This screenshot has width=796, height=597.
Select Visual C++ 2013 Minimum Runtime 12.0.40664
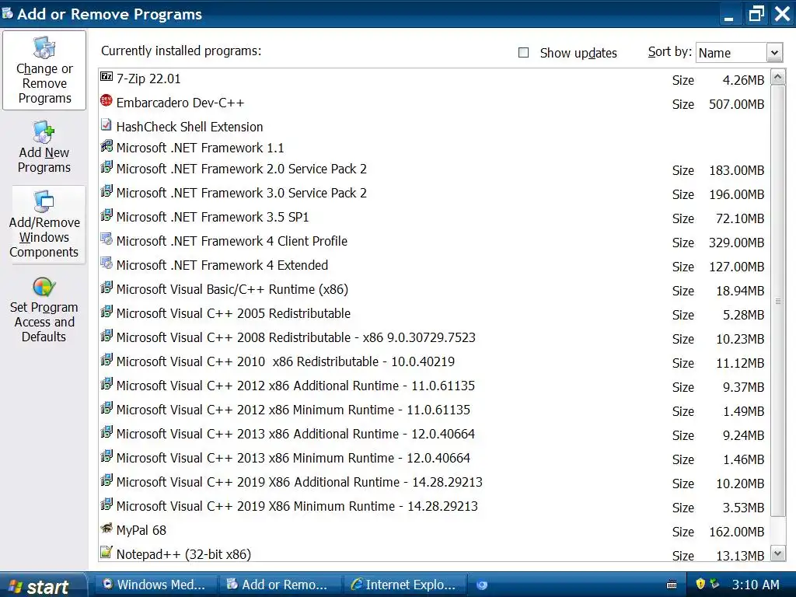coord(293,458)
